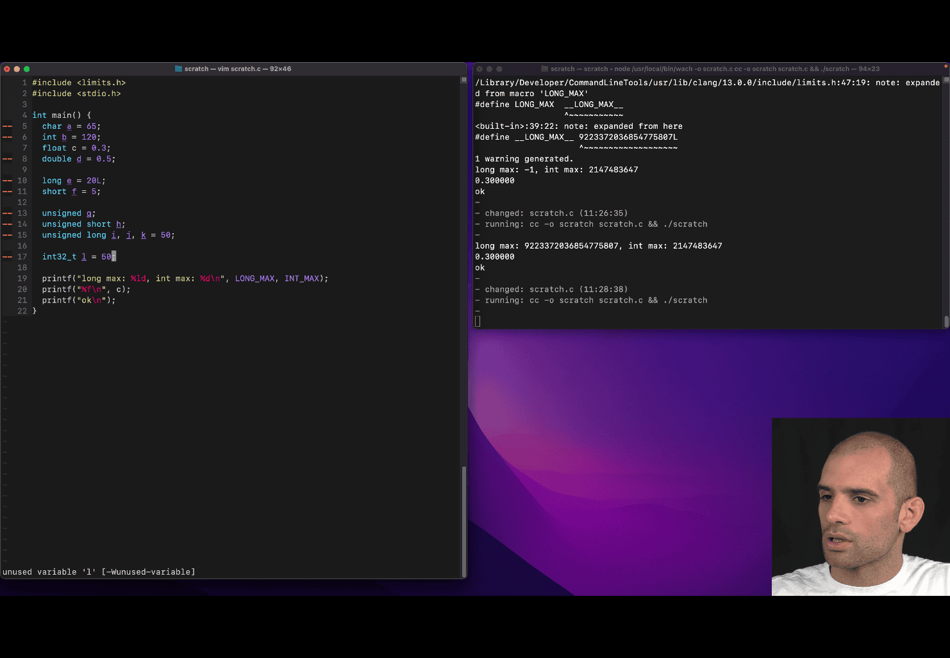Image resolution: width=950 pixels, height=658 pixels.
Task: Click the warning marker beside line 15
Action: click(x=8, y=235)
